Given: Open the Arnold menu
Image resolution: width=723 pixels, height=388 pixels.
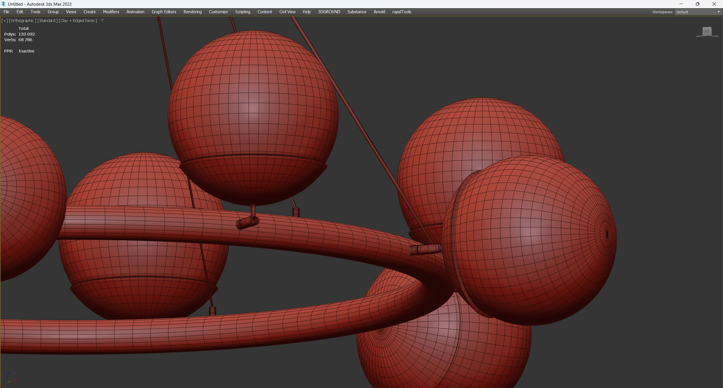Looking at the screenshot, I should [x=379, y=12].
